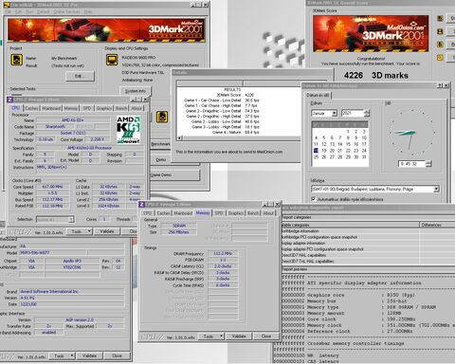Click 'AGP version 2.0' field in mainboard window

pyautogui.click(x=79, y=319)
